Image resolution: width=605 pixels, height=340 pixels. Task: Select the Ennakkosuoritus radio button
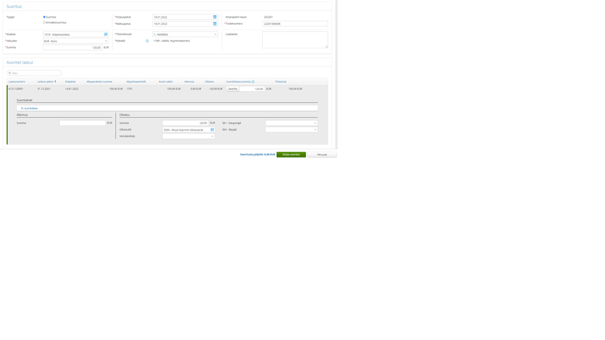pyautogui.click(x=44, y=22)
